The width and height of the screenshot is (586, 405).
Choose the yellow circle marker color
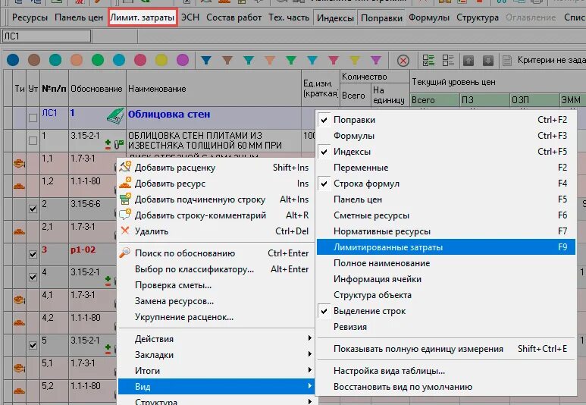tap(161, 60)
